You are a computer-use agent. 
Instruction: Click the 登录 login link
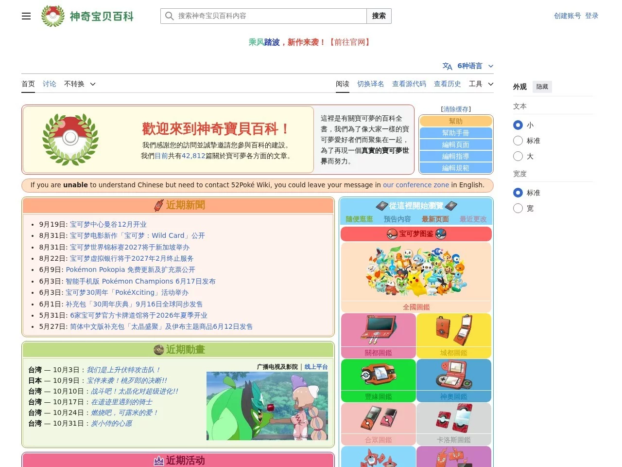click(592, 16)
